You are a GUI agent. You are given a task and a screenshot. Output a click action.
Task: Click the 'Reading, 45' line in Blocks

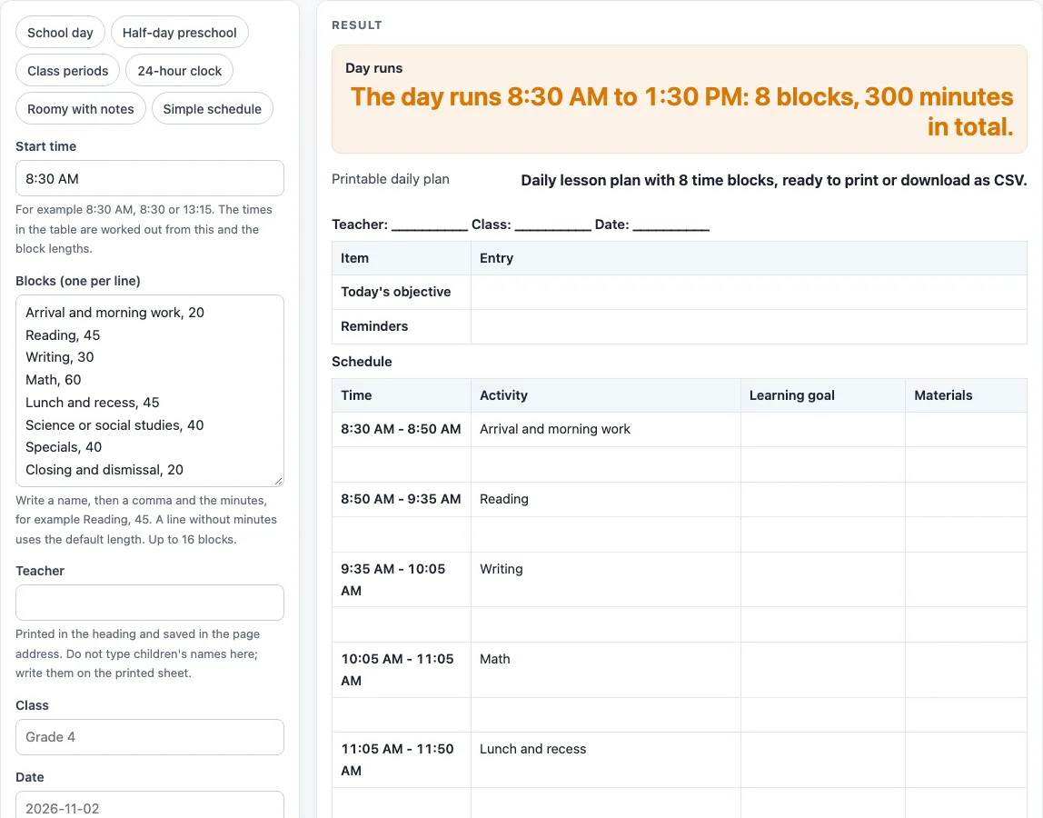(x=63, y=334)
